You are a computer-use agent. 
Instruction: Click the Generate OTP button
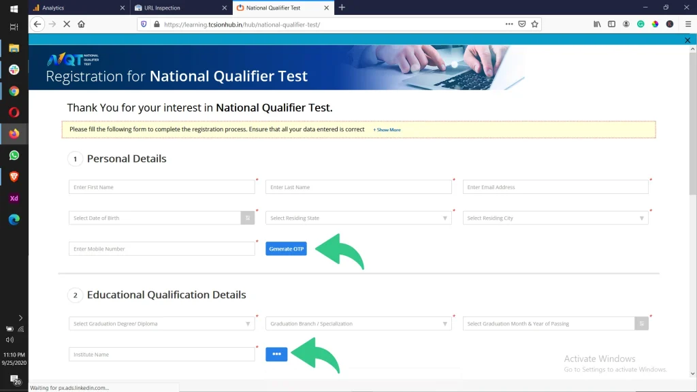click(x=286, y=248)
